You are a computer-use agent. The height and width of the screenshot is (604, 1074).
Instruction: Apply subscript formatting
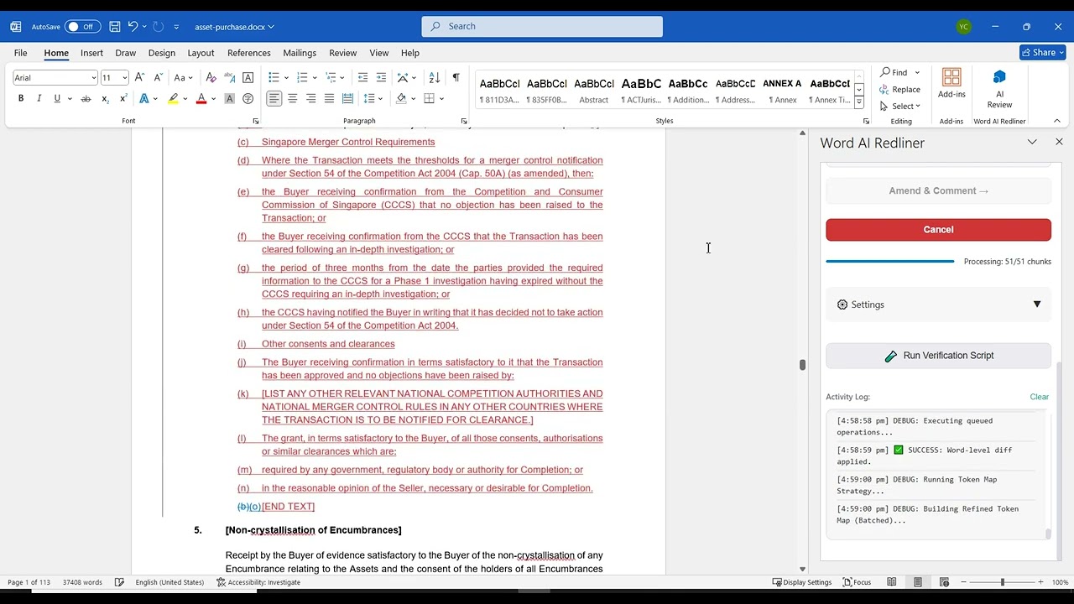105,98
